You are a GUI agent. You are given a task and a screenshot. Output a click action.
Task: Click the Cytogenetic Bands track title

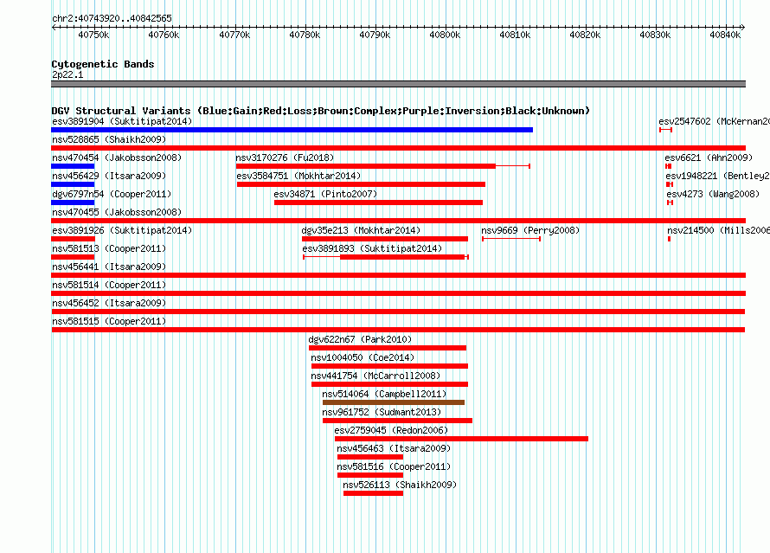[103, 64]
